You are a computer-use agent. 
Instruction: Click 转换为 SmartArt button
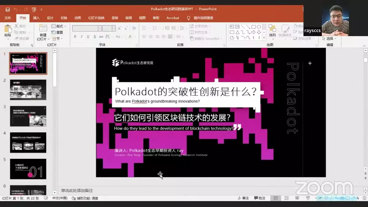pyautogui.click(x=206, y=39)
